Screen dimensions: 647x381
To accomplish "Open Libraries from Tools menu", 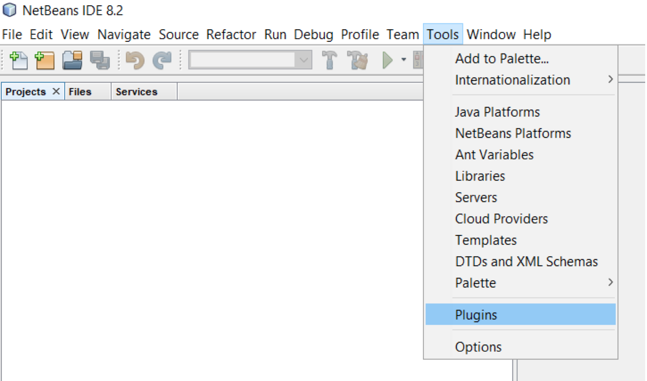I will pos(521,176).
